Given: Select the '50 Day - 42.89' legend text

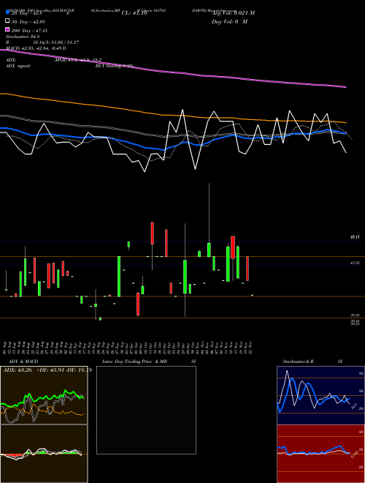Looking at the screenshot, I should 28,21.
